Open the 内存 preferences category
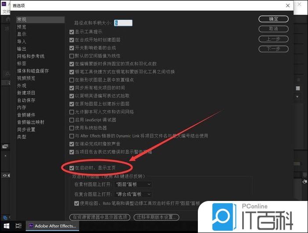Screen dimensions: 308x233 pyautogui.click(x=21, y=108)
